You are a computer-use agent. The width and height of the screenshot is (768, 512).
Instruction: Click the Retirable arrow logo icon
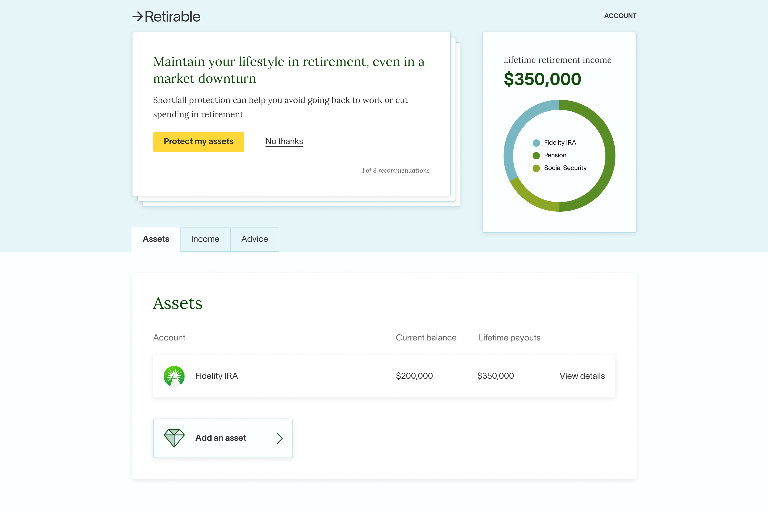tap(138, 16)
